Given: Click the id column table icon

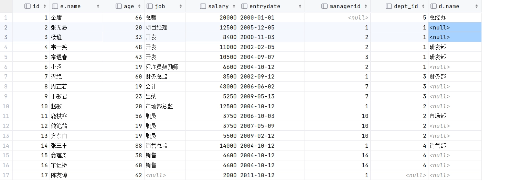Looking at the screenshot, I should click(28, 6).
